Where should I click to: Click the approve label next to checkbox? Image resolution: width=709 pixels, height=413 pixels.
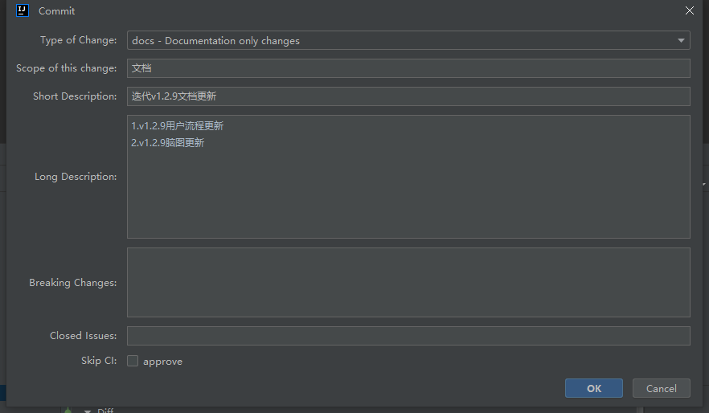(162, 362)
